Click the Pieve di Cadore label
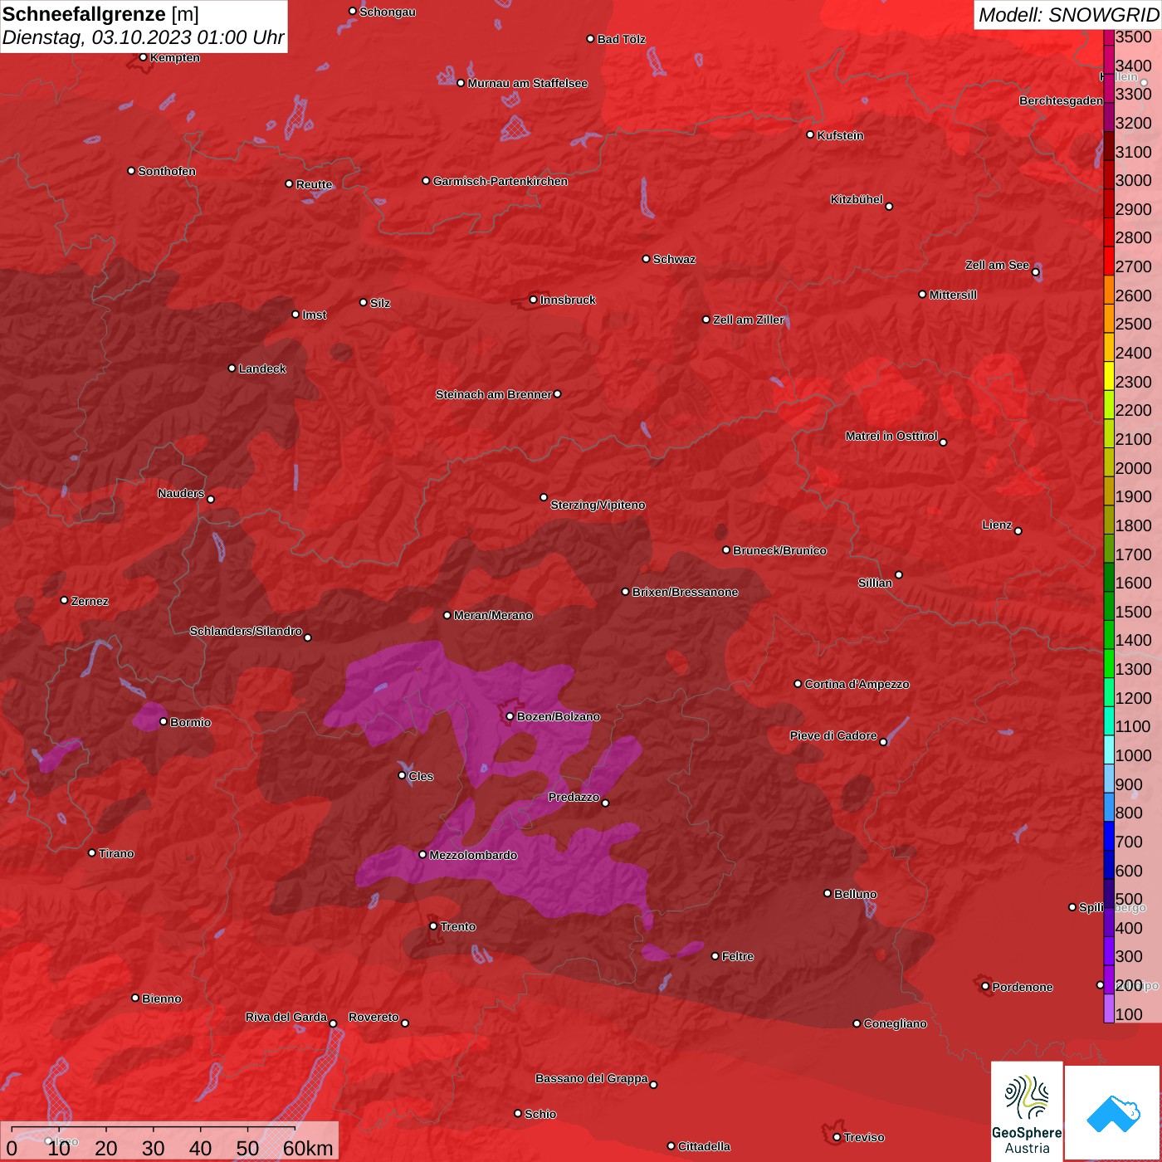The width and height of the screenshot is (1162, 1162). click(x=833, y=735)
